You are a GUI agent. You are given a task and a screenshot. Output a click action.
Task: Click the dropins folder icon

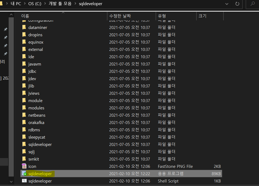24,35
